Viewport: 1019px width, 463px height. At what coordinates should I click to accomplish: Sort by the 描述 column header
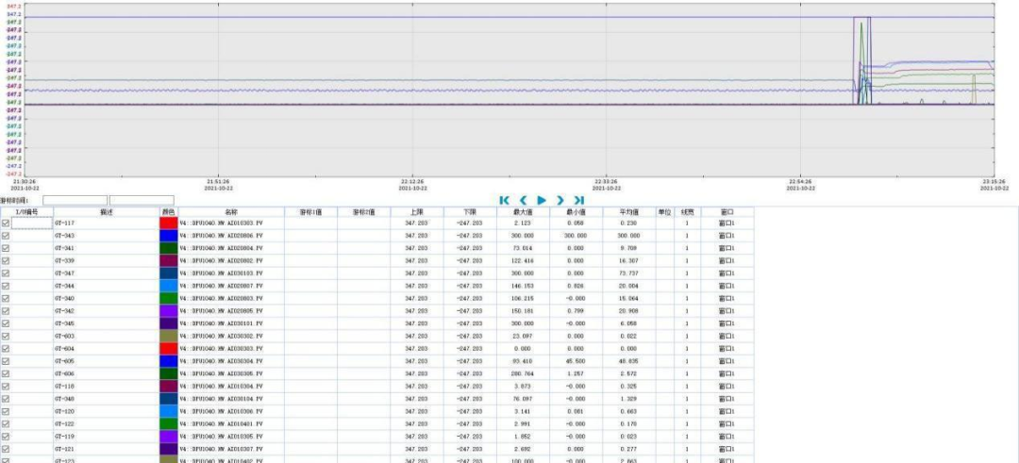click(107, 211)
